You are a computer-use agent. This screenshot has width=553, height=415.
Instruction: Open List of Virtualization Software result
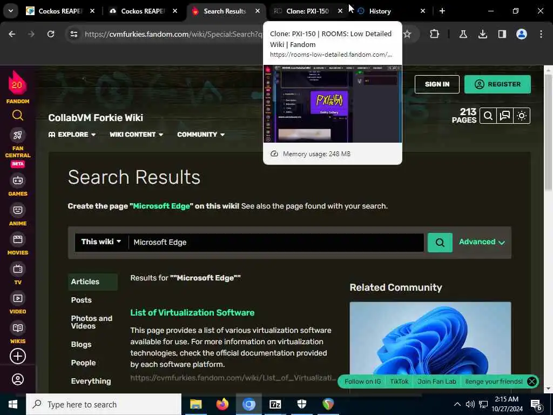pos(192,313)
